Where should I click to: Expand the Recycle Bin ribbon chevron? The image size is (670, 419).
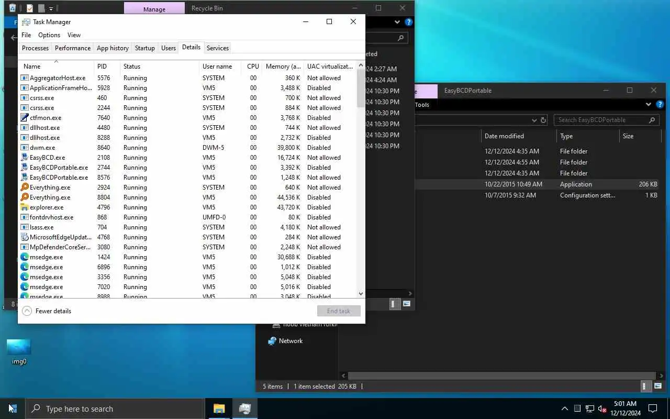(397, 22)
